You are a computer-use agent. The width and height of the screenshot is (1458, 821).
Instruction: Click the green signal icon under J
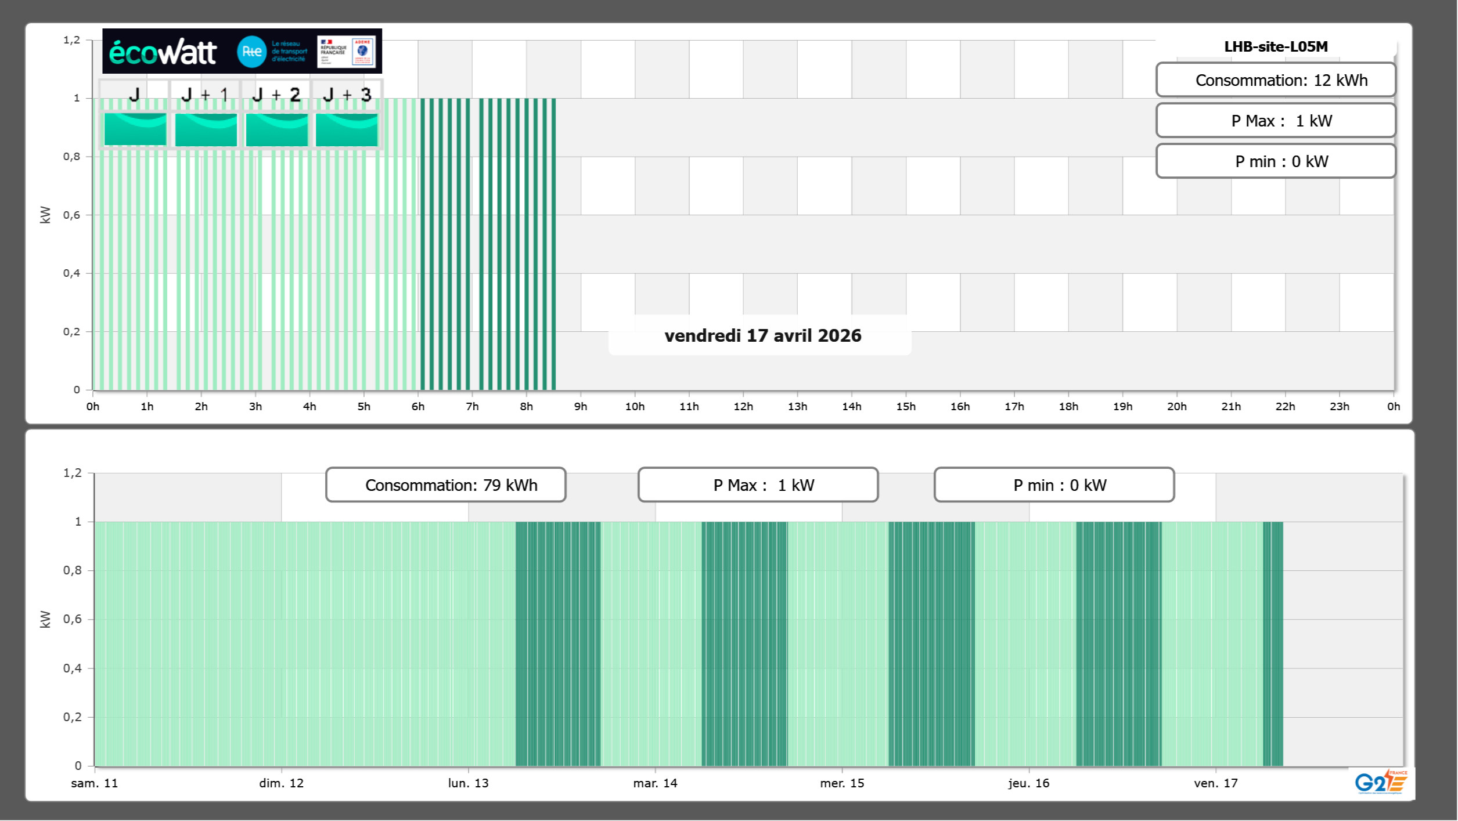(x=135, y=129)
